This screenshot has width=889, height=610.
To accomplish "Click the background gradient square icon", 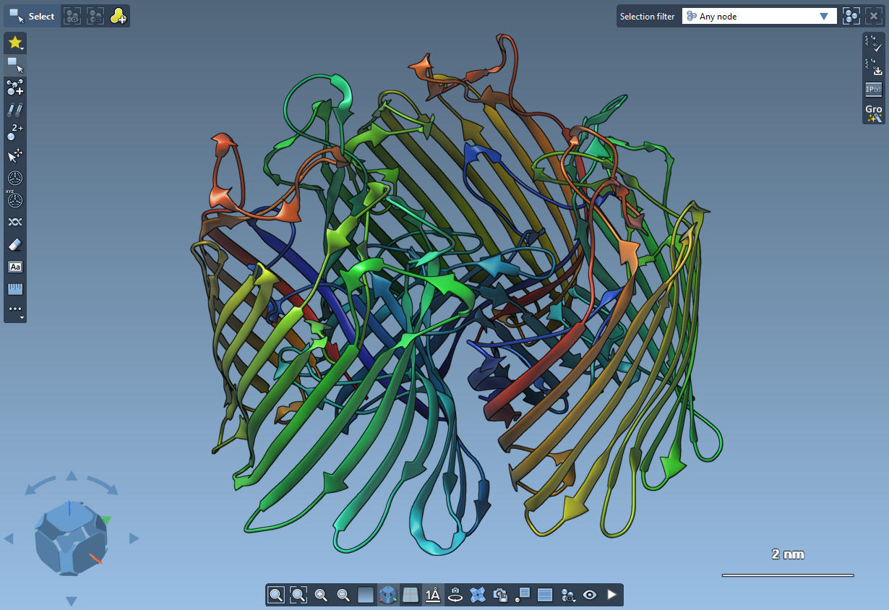I will tap(366, 595).
